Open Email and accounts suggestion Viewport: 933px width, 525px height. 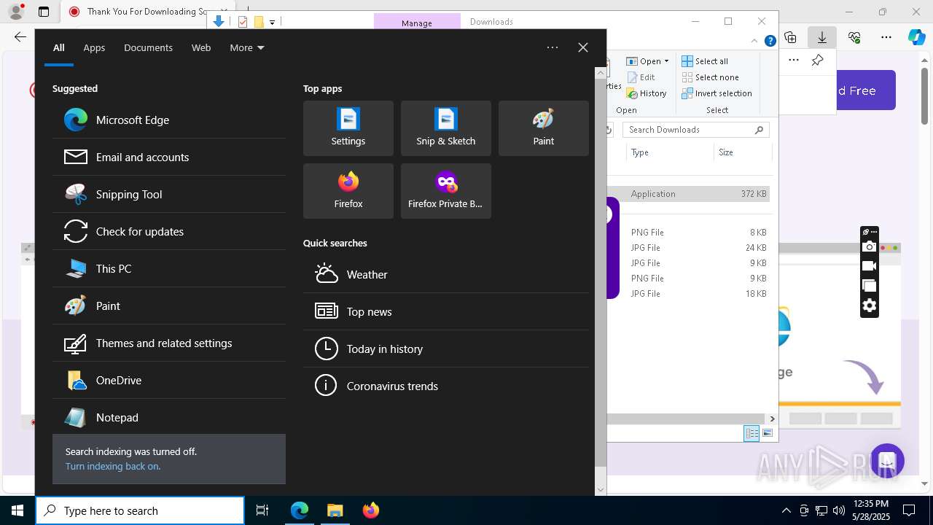(169, 157)
